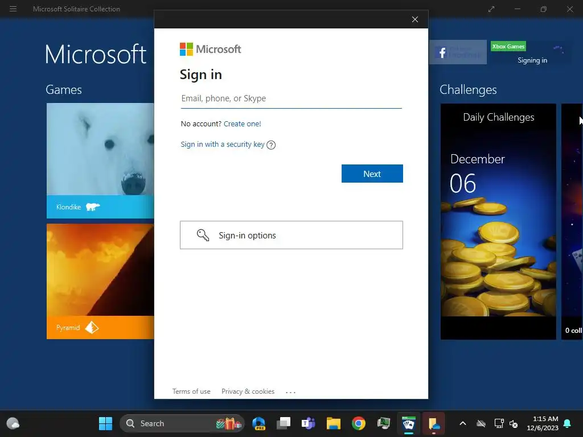This screenshot has width=583, height=437.
Task: Open the Klondike game tile
Action: point(100,160)
